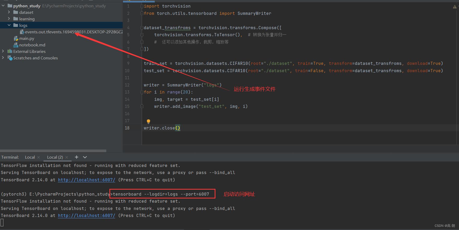Expand the learning folder
Screen dimensions: 459x230
9,19
